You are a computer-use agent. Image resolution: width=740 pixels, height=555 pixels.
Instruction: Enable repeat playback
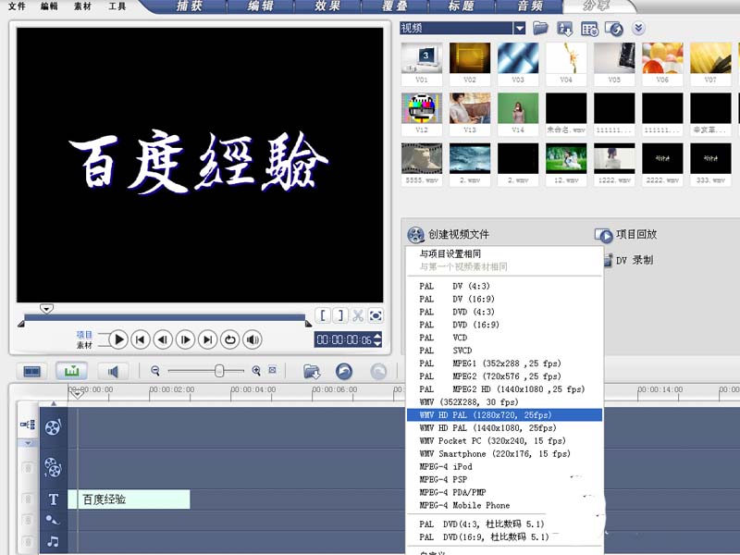[x=230, y=339]
